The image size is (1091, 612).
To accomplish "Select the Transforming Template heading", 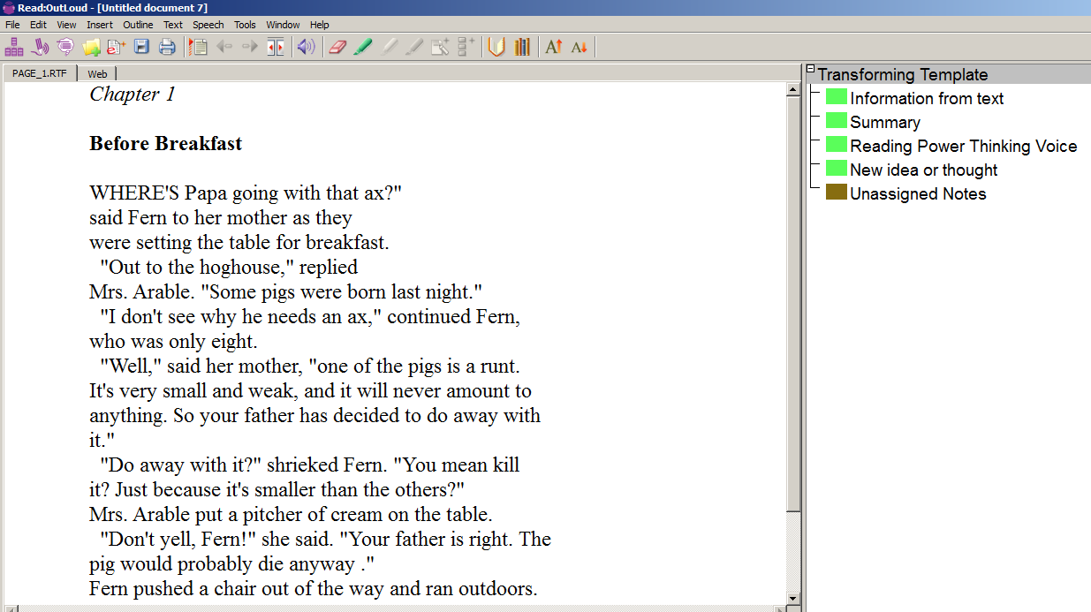I will tap(903, 75).
